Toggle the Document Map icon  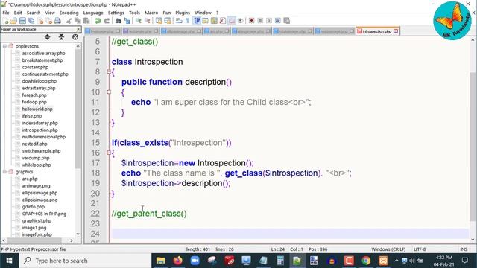click(x=214, y=21)
